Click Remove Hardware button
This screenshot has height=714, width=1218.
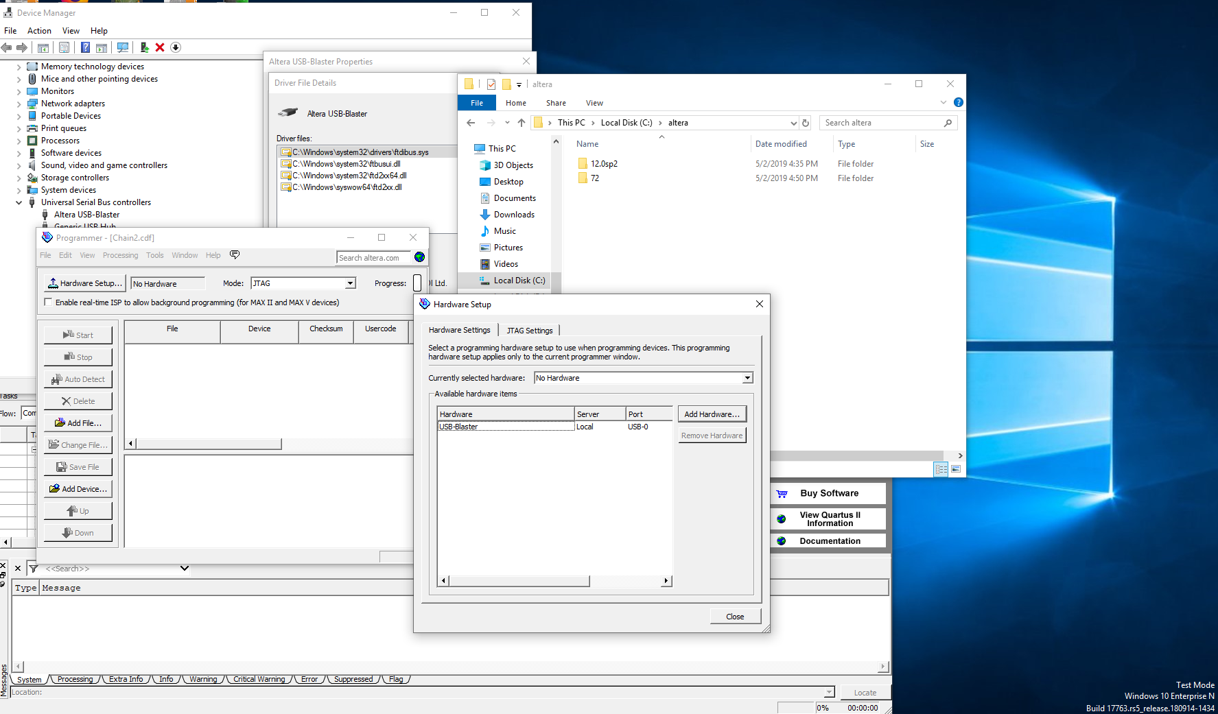pyautogui.click(x=712, y=436)
